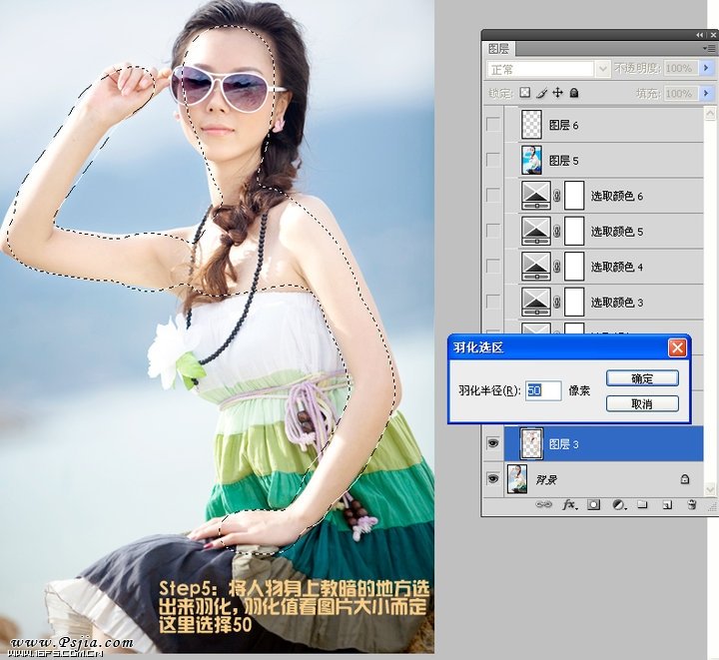This screenshot has width=719, height=660.
Task: Select the layer named 选取颜色 6
Action: tap(616, 196)
